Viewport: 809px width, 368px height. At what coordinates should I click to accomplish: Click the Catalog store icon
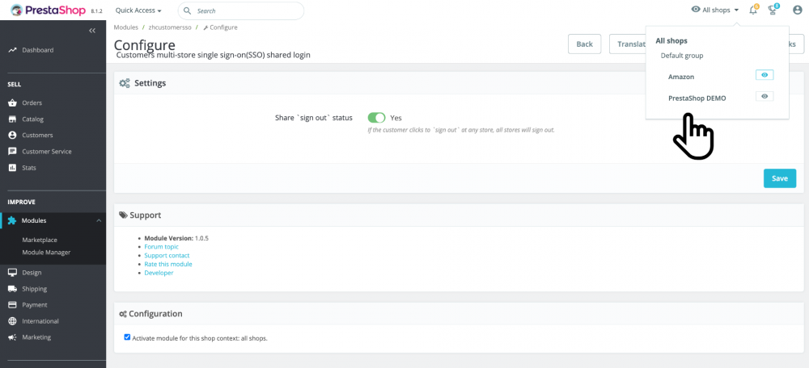pyautogui.click(x=12, y=119)
